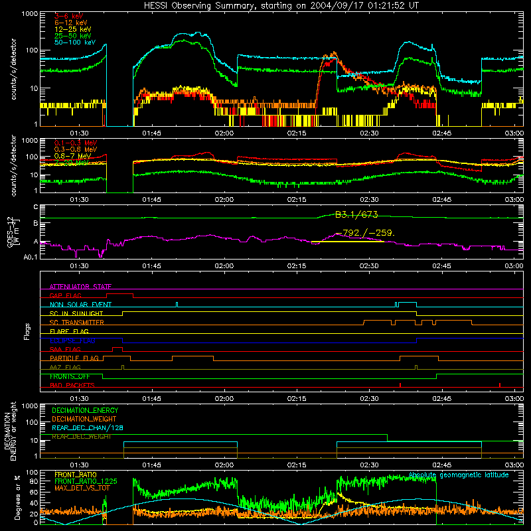Click the FRONT_RATIO legend label
The image size is (531, 531).
tap(76, 475)
